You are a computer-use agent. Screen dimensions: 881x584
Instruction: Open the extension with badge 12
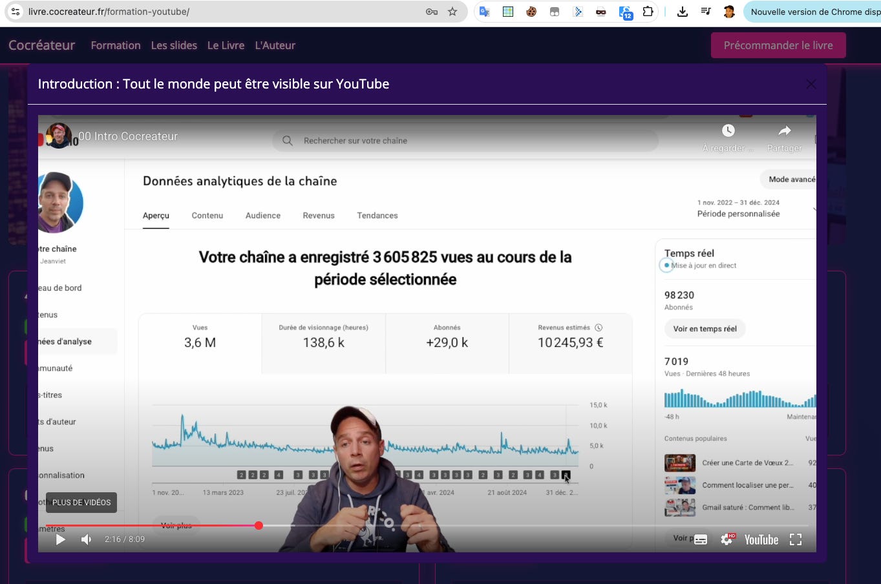625,12
